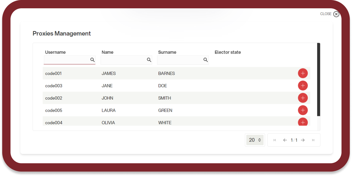Click the name JAMES
Screen dimensions: 352x176
pyautogui.click(x=109, y=73)
